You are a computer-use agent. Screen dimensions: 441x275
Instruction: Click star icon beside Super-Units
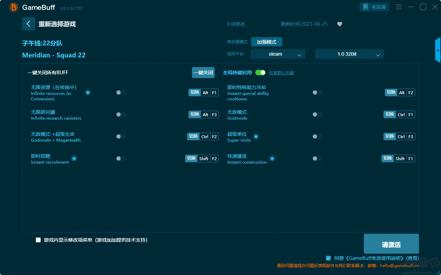[x=256, y=136]
